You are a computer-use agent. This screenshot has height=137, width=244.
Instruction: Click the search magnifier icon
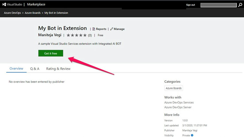coord(240,5)
